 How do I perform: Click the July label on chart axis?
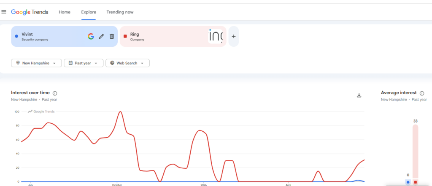(30, 185)
